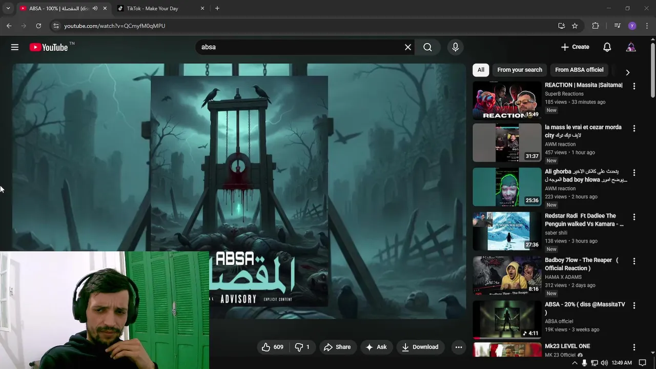Open the Create menu

[575, 47]
